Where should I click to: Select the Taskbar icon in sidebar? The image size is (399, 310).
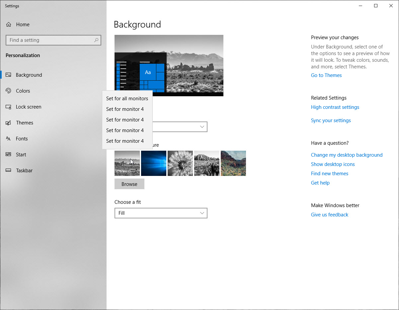pos(9,171)
